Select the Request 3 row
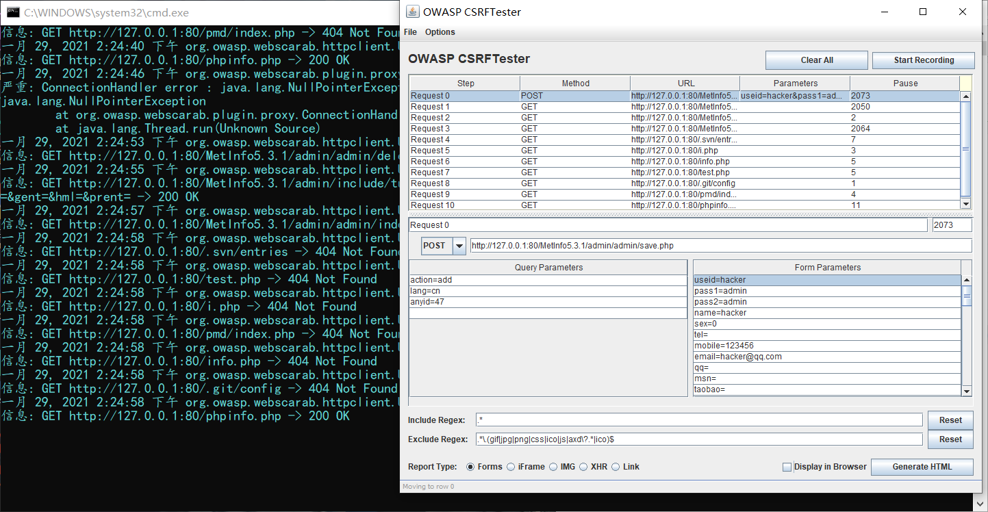Image resolution: width=988 pixels, height=512 pixels. 685,129
